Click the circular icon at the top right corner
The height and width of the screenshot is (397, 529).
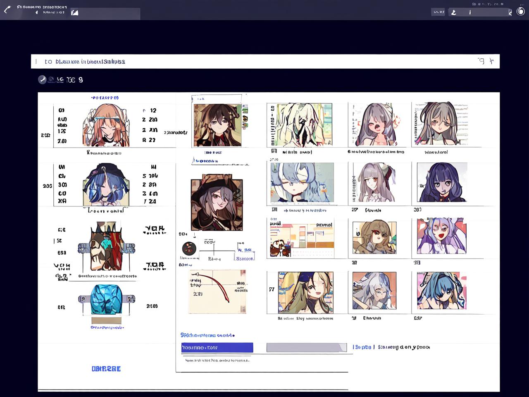pos(520,12)
